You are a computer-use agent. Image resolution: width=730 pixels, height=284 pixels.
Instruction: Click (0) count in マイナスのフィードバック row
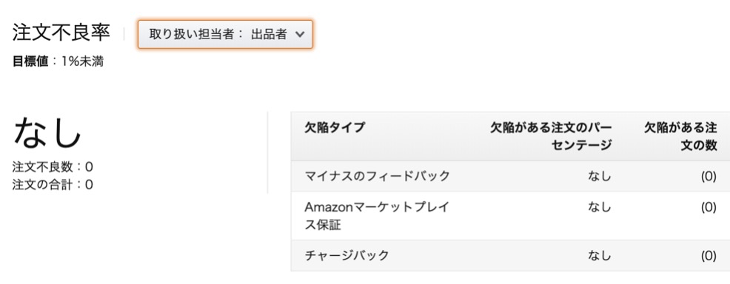coord(709,176)
